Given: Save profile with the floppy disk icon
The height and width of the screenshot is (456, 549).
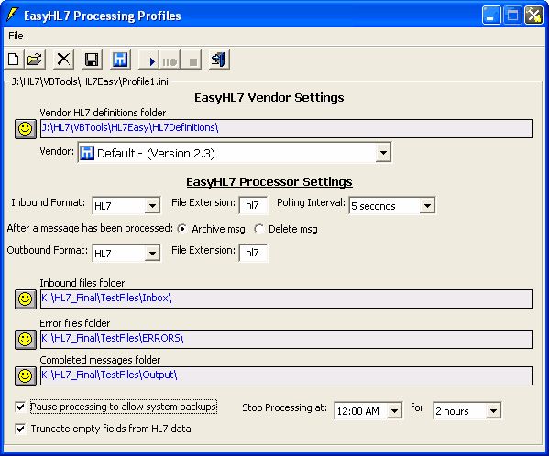Looking at the screenshot, I should coord(92,60).
